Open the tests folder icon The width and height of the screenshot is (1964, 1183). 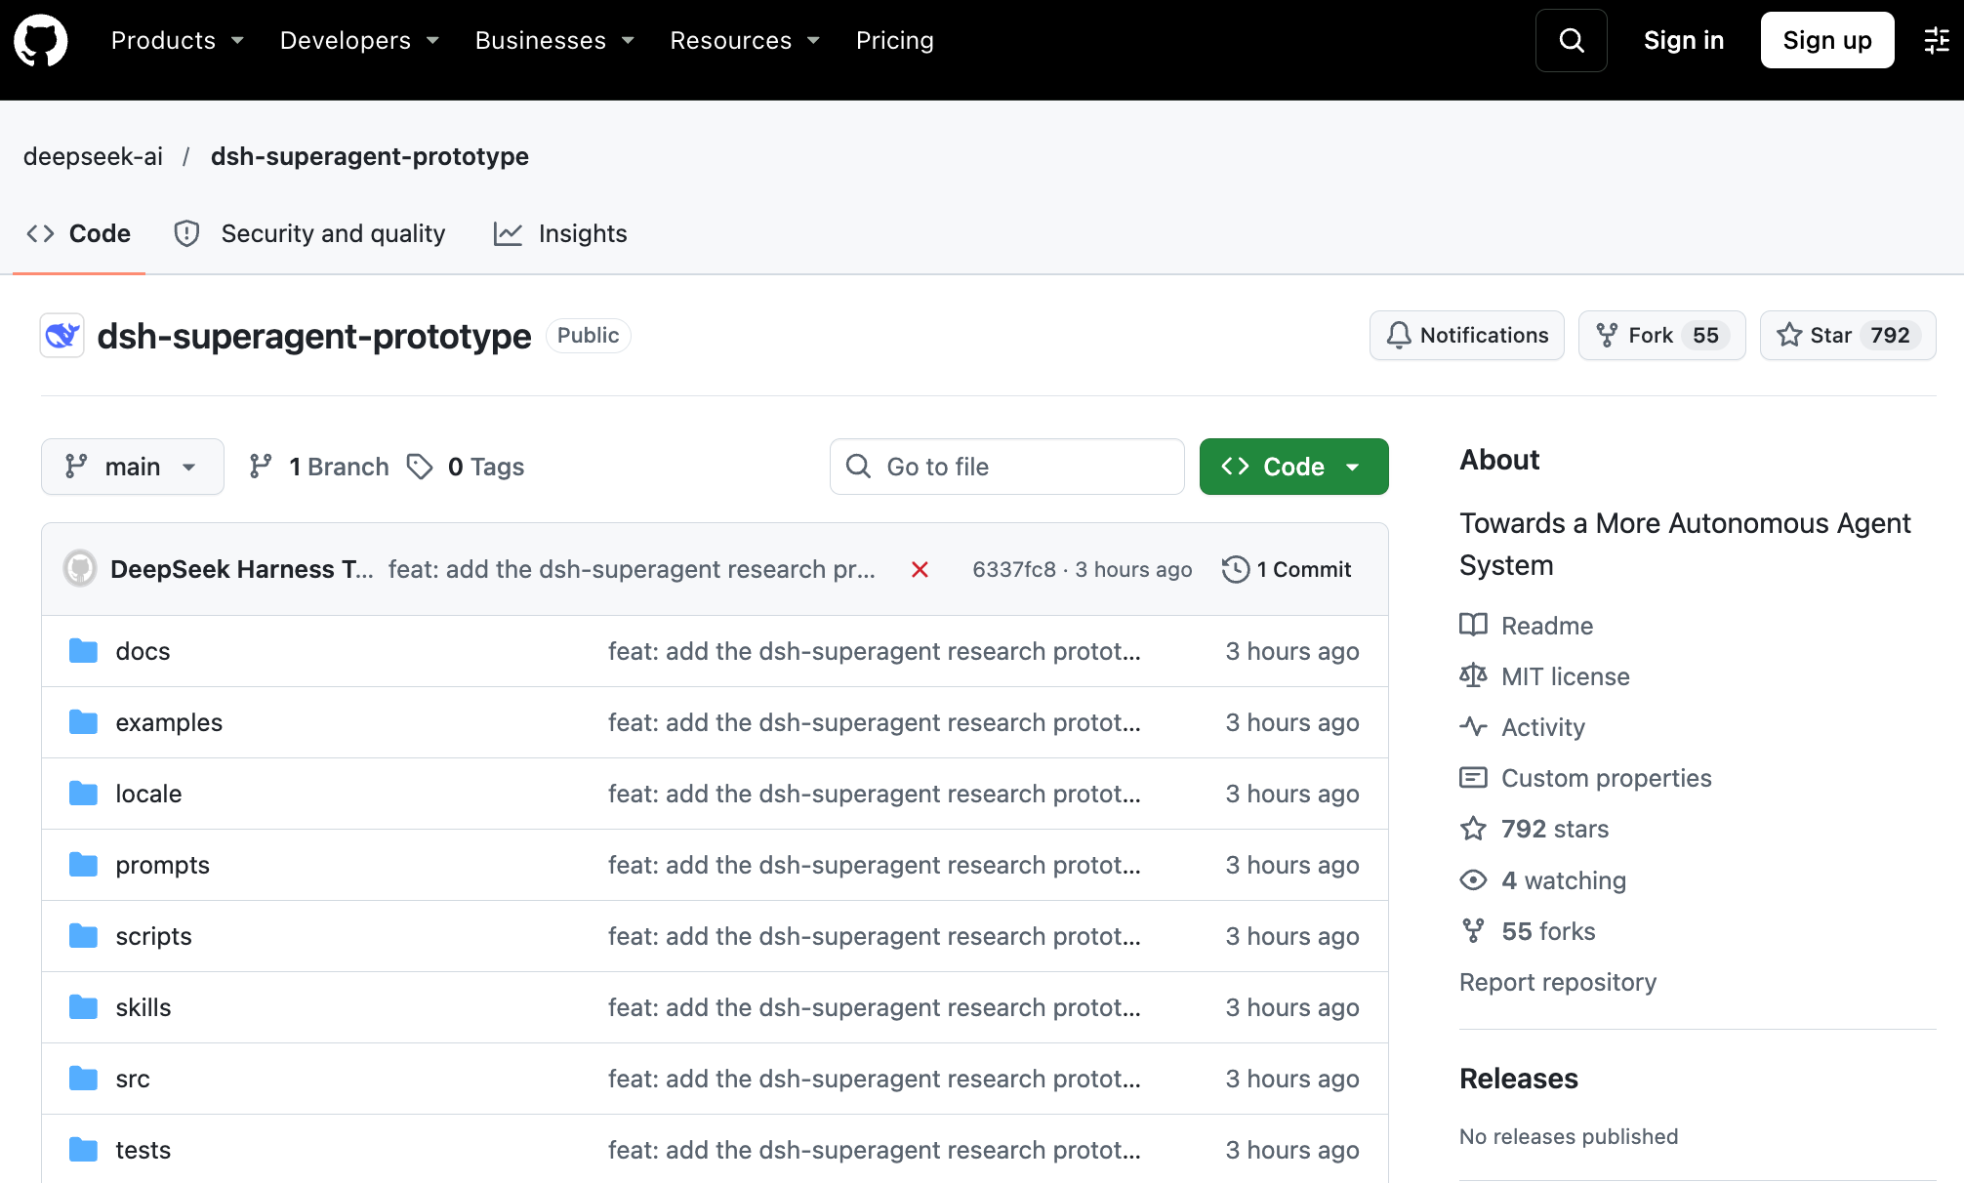pos(84,1150)
